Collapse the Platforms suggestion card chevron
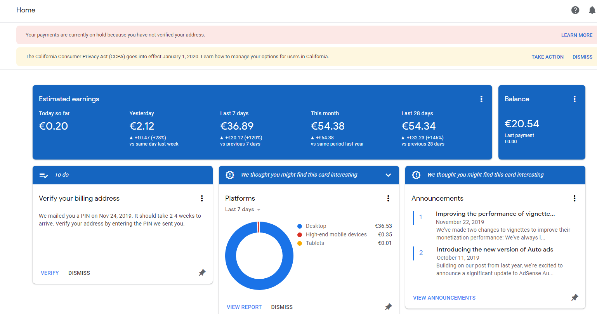 tap(388, 175)
